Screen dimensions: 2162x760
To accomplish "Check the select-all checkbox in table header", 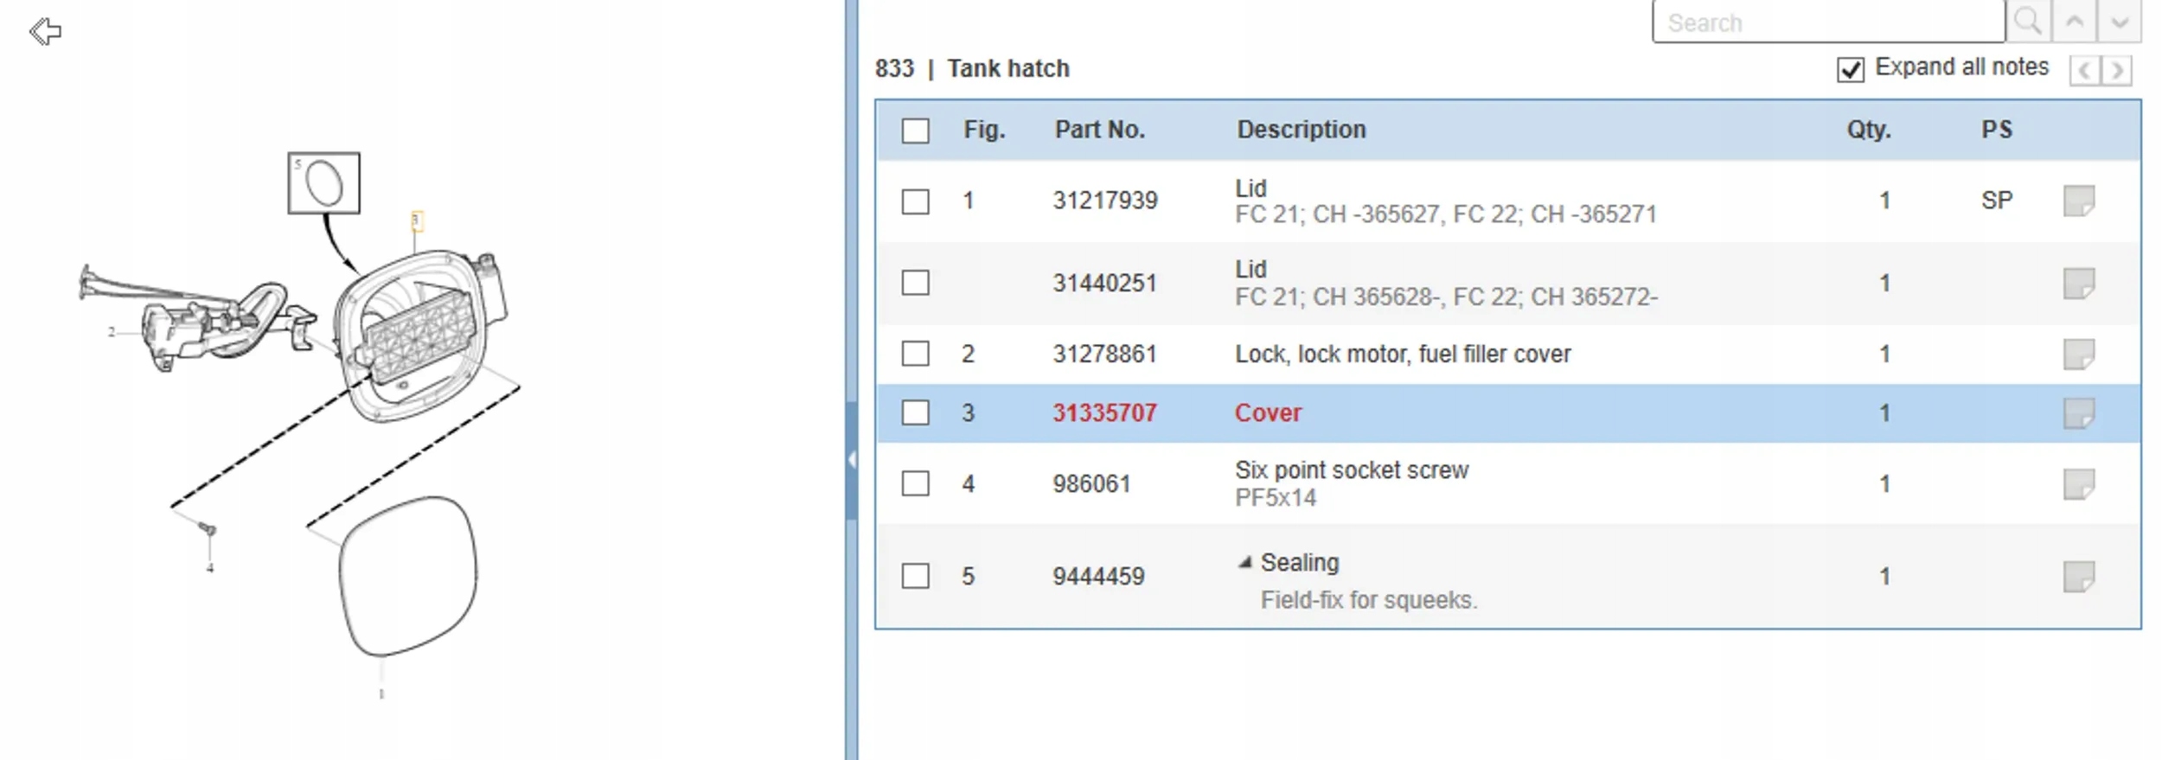I will [x=915, y=131].
